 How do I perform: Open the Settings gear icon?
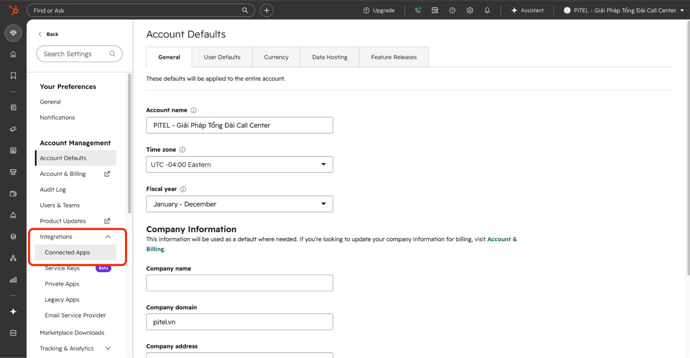point(470,10)
